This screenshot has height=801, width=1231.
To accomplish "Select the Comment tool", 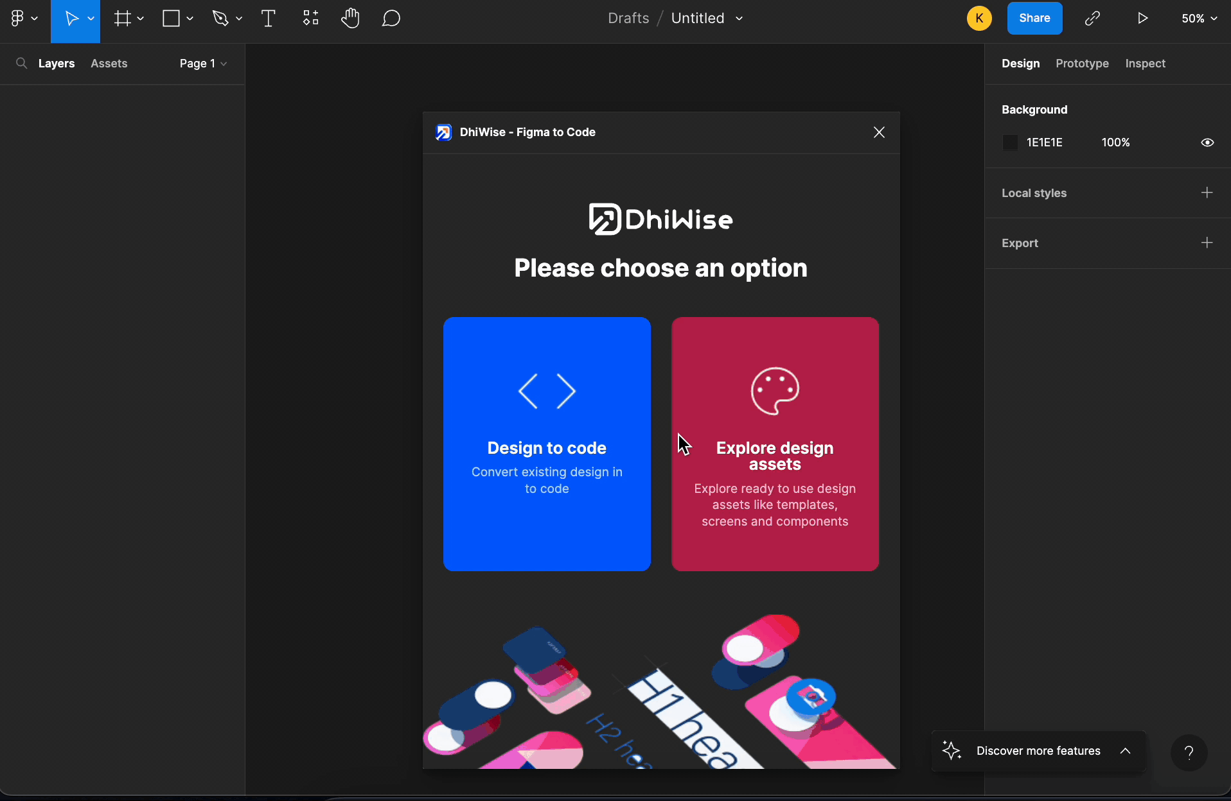I will click(391, 19).
